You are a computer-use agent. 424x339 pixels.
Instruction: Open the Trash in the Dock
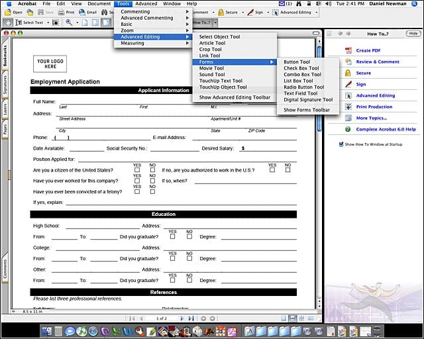377,332
